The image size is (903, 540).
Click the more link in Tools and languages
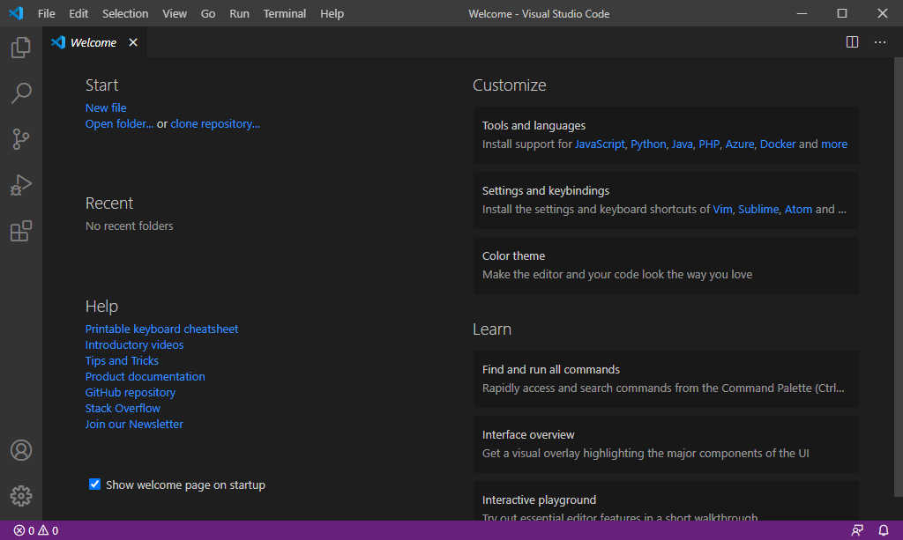tap(834, 144)
